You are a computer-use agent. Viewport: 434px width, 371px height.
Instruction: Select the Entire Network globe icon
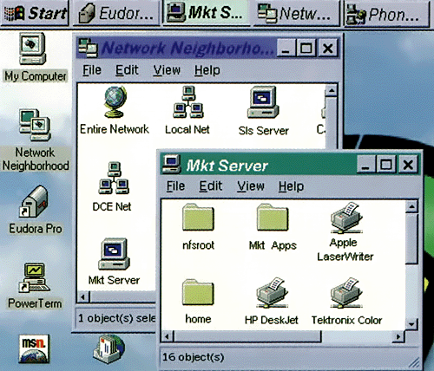(x=115, y=101)
